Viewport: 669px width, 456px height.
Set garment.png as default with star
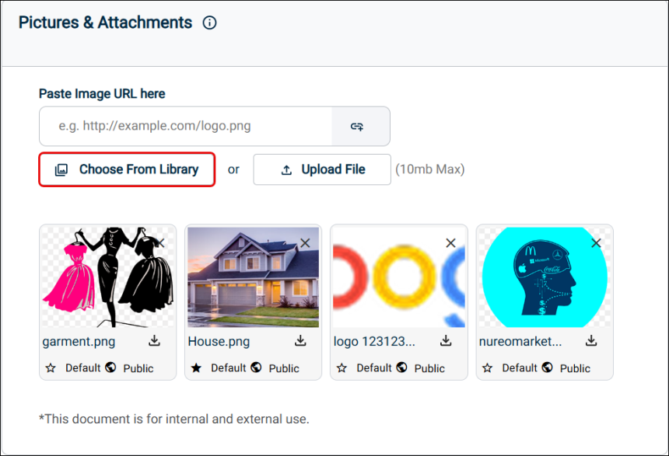pyautogui.click(x=51, y=367)
